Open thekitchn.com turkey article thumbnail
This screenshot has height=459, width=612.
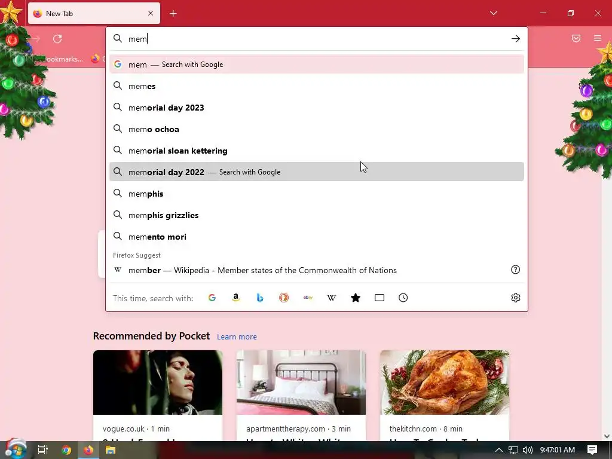(445, 382)
